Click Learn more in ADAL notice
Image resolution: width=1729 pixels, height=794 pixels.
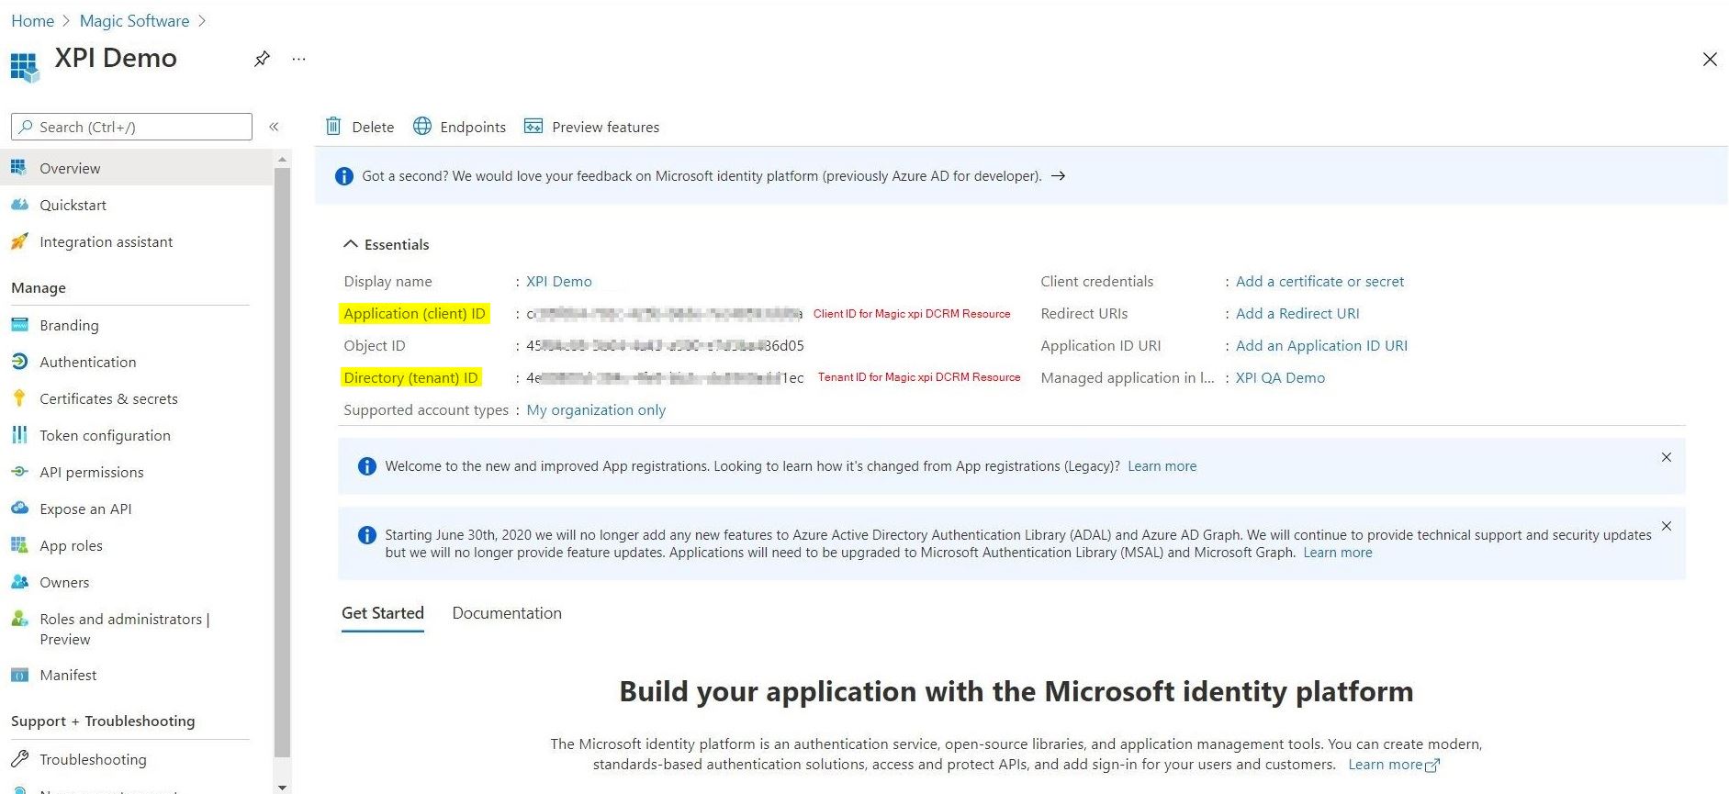(x=1338, y=553)
